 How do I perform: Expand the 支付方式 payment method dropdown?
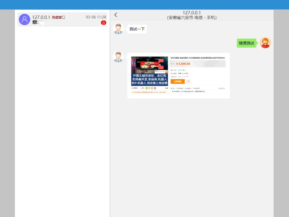[x=222, y=88]
